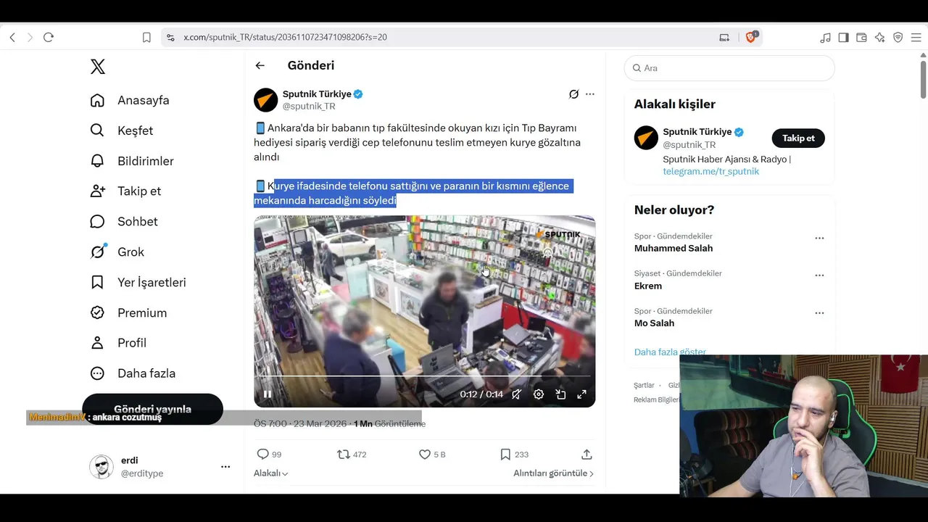Open video settings gear icon

pos(539,394)
